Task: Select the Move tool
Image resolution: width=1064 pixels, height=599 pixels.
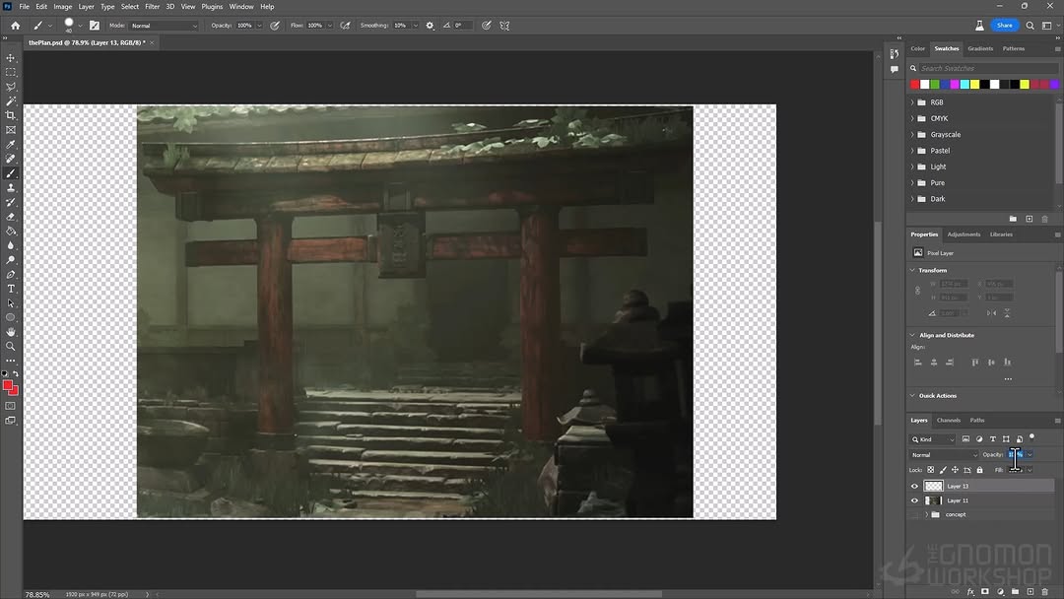Action: click(11, 58)
